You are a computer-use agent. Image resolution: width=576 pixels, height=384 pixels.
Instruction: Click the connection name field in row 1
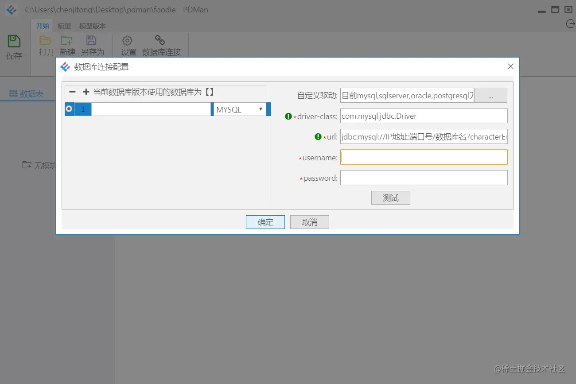[151, 109]
